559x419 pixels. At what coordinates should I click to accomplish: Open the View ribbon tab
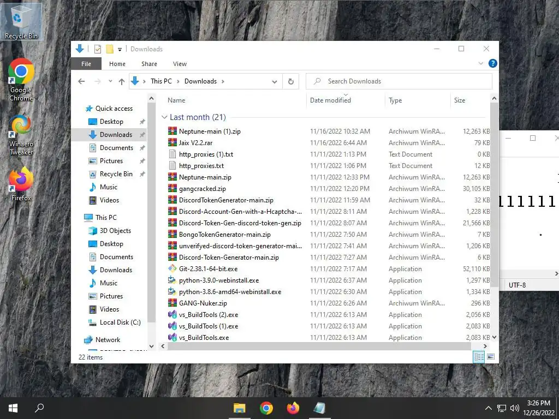(180, 64)
